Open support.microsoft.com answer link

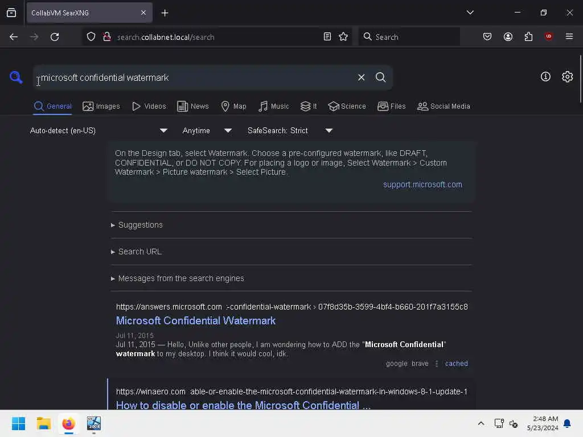(422, 185)
